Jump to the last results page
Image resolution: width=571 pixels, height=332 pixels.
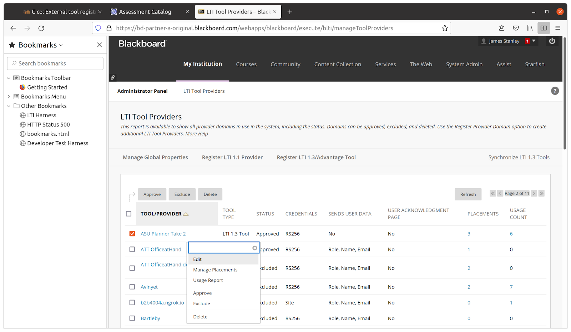(541, 193)
